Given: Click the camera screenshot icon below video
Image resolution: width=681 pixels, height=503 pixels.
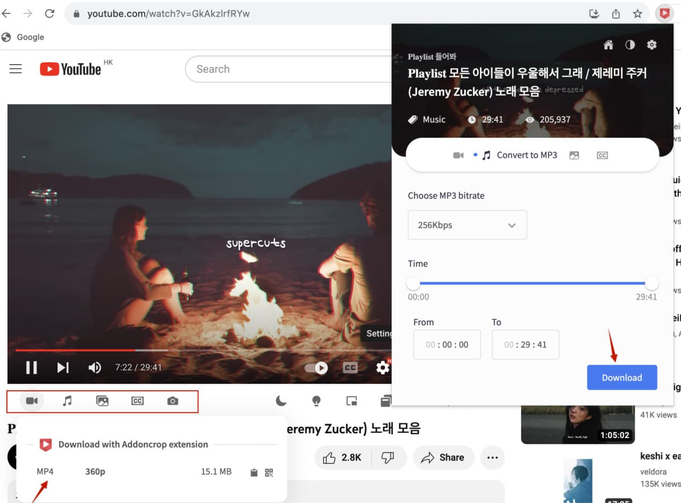Looking at the screenshot, I should point(172,401).
